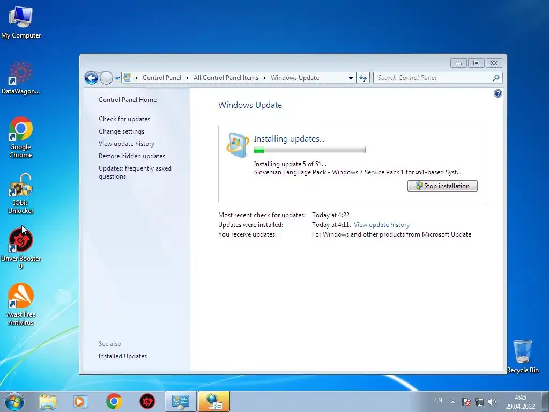Image resolution: width=549 pixels, height=412 pixels.
Task: Open the taskbar clock showing 4:45
Action: point(520,402)
